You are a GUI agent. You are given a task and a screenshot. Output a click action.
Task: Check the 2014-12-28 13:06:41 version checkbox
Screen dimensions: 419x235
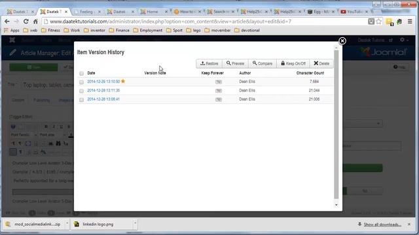tap(81, 100)
